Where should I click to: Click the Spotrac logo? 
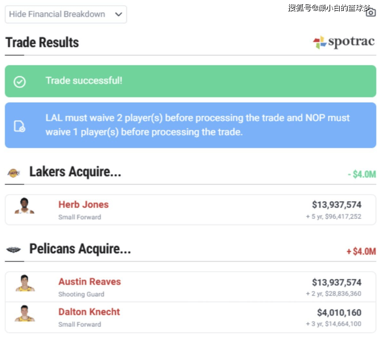344,42
